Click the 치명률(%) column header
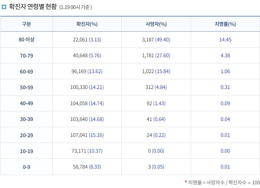The image size is (260, 188). click(x=225, y=24)
